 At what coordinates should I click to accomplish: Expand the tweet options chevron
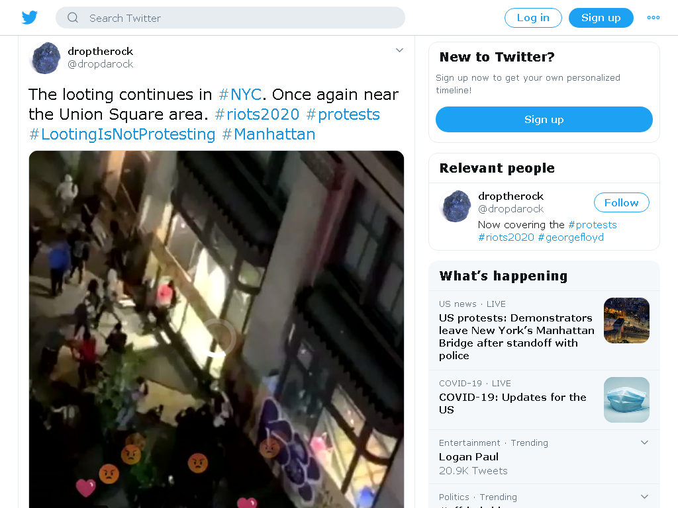399,50
